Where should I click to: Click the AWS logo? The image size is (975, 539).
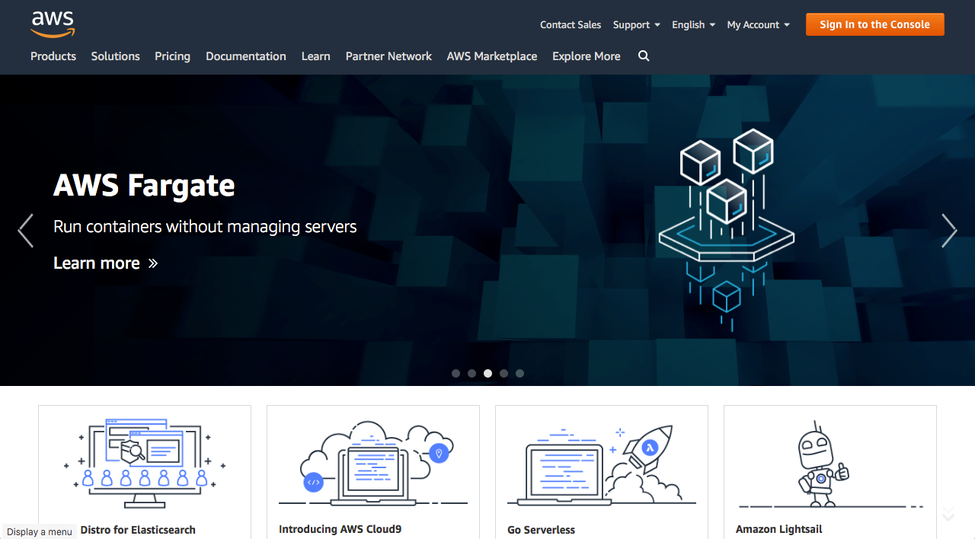coord(53,24)
